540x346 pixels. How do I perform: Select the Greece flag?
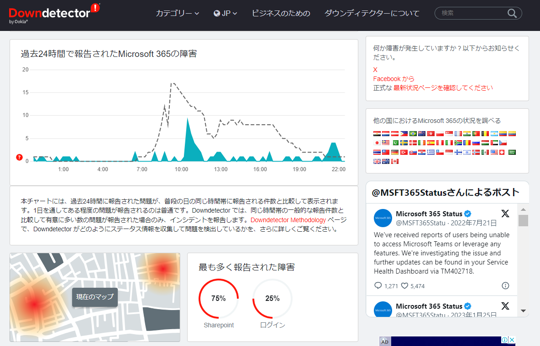click(x=431, y=152)
